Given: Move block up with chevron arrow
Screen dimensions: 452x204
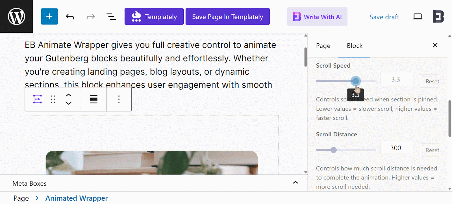Looking at the screenshot, I should click(x=68, y=95).
